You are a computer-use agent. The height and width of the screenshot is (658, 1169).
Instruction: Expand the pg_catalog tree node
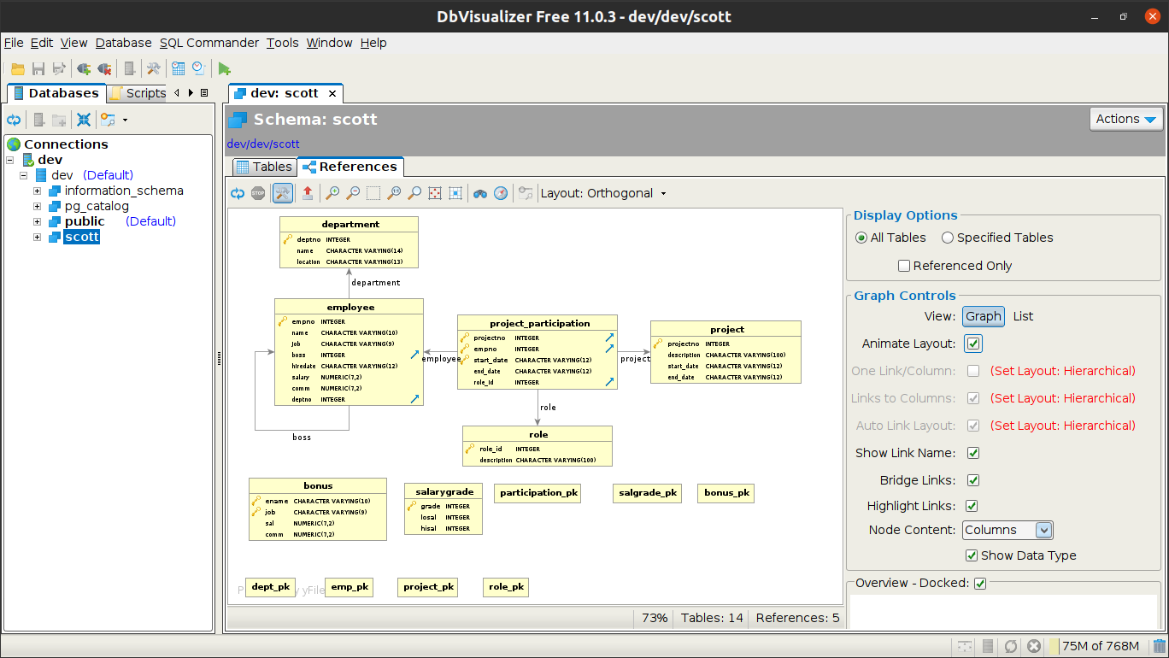(38, 206)
